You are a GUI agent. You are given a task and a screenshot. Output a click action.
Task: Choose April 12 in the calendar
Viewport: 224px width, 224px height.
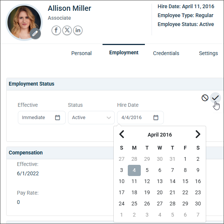click(147, 181)
